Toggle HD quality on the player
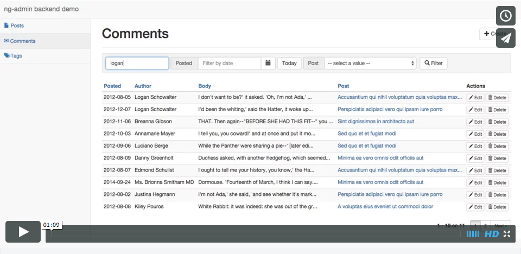Screen dimensions: 521x254 pos(492,234)
